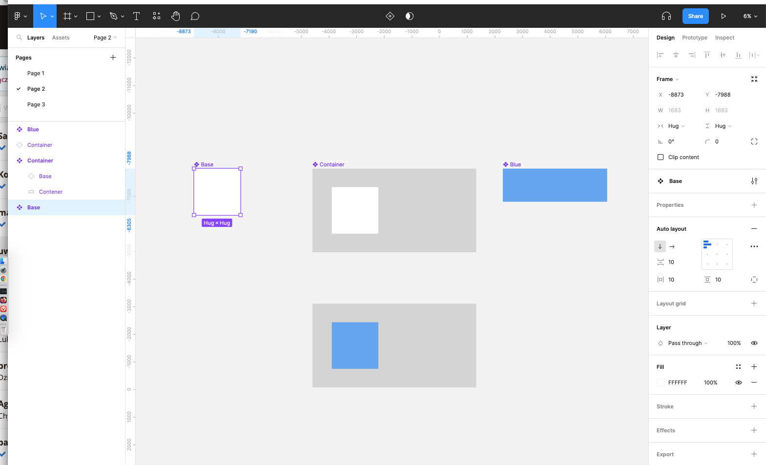The image size is (766, 465).
Task: Toggle the mask contrast icon
Action: (410, 16)
